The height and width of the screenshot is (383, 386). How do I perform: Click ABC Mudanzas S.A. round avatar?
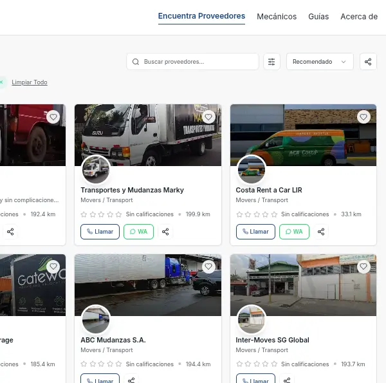[96, 319]
